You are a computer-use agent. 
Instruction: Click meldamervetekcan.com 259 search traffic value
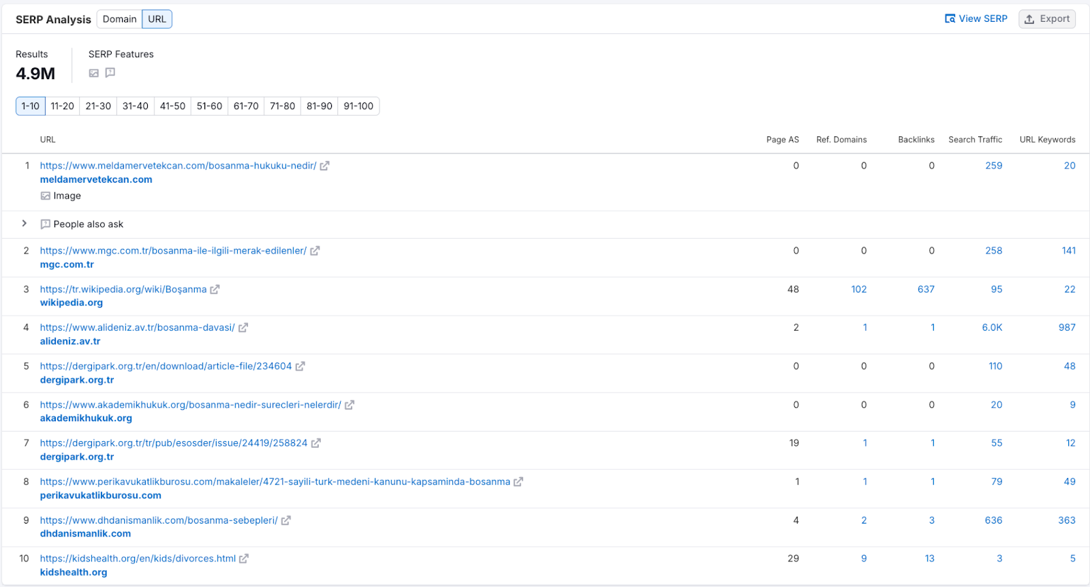tap(994, 166)
